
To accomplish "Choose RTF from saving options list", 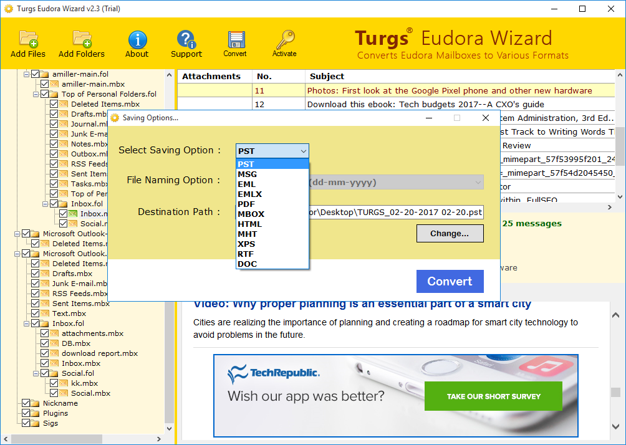I will [272, 254].
